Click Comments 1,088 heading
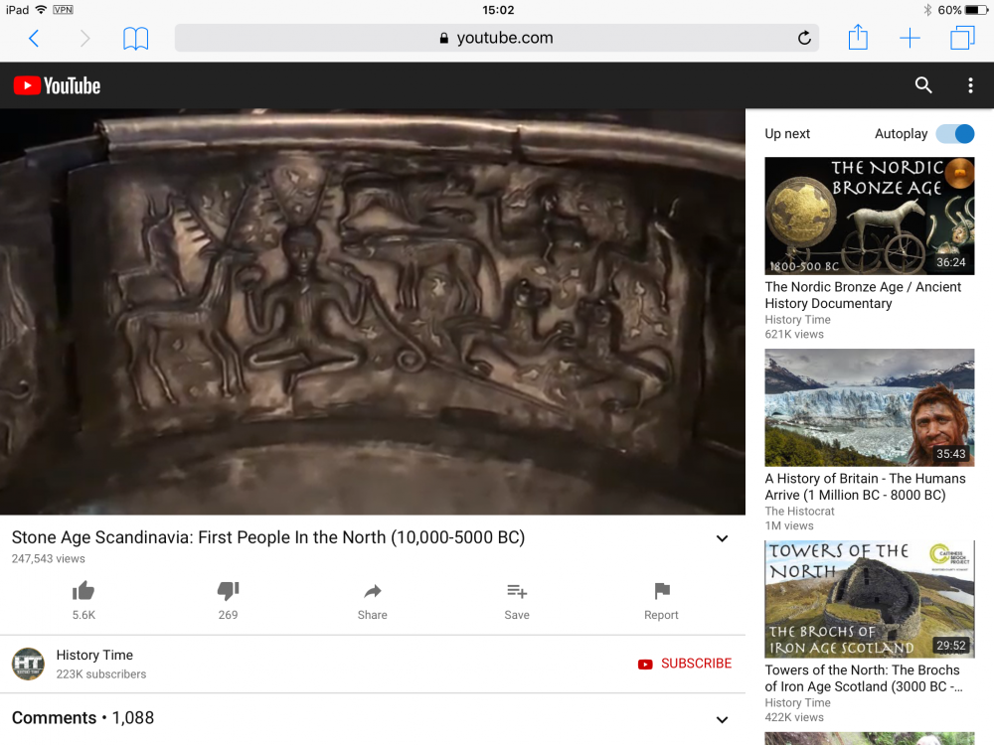The width and height of the screenshot is (994, 745). click(83, 718)
